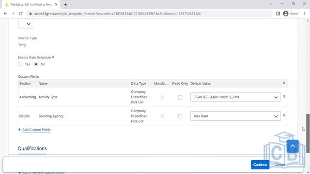Click the Sourcing Agency name cell
The width and height of the screenshot is (310, 174).
tap(51, 116)
